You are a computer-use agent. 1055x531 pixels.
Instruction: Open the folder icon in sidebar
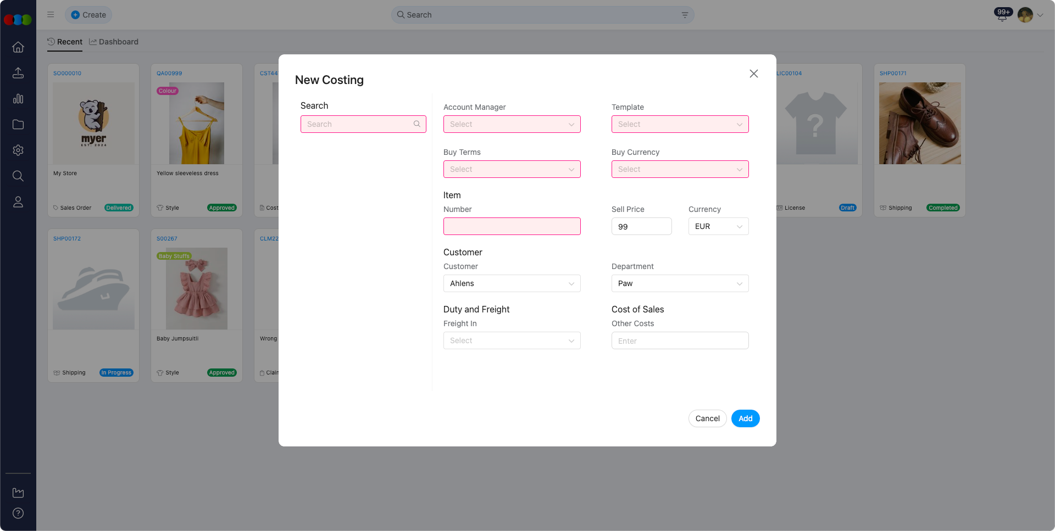(18, 125)
